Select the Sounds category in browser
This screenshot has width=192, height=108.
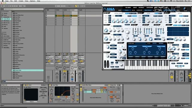(x=5, y=13)
